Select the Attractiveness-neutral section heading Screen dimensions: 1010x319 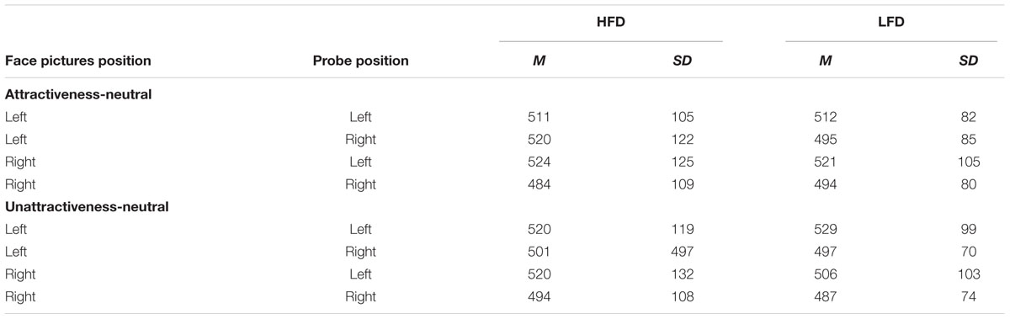[78, 94]
